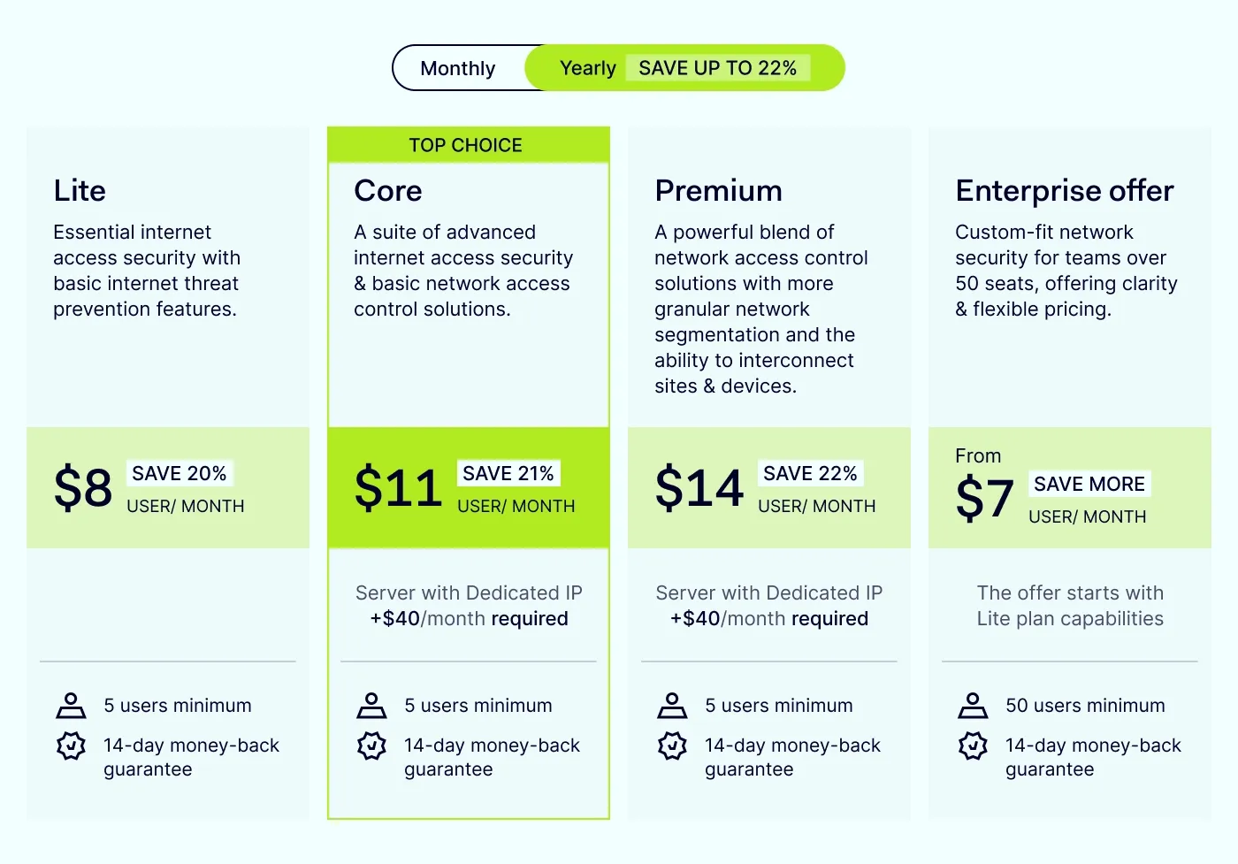Click the SAVE 20% badge on Lite
This screenshot has height=864, width=1238.
click(180, 473)
